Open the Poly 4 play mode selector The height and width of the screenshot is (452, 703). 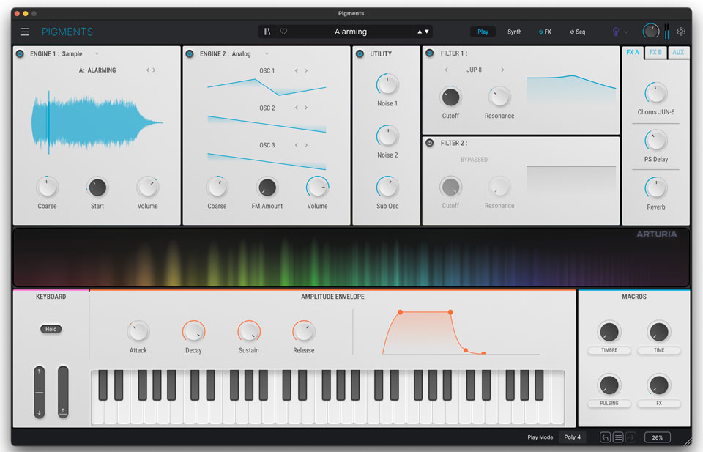coord(572,437)
